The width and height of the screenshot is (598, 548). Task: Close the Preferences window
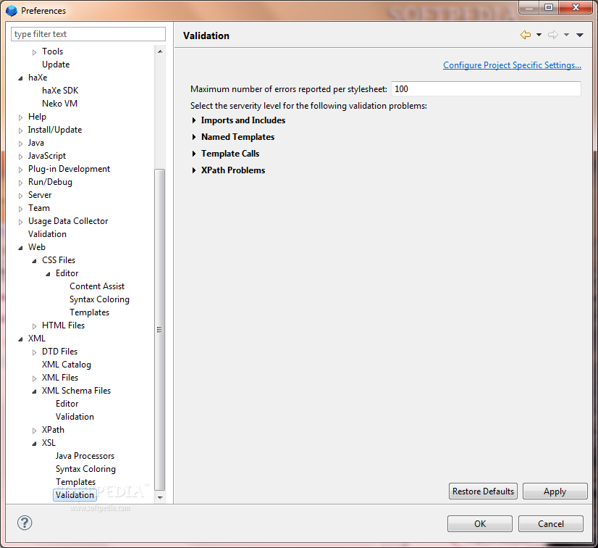(x=576, y=7)
